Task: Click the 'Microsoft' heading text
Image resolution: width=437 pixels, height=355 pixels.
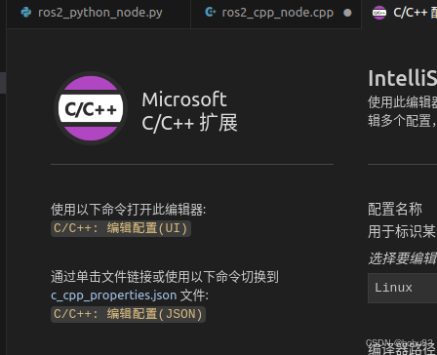Action: [x=184, y=99]
